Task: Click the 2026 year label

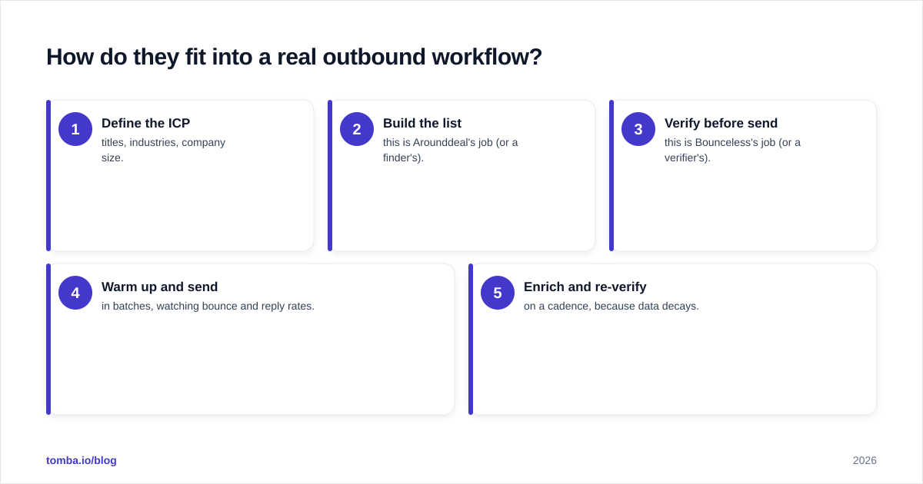Action: pos(865,460)
